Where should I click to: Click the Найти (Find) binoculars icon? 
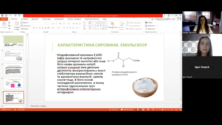tap(146, 22)
